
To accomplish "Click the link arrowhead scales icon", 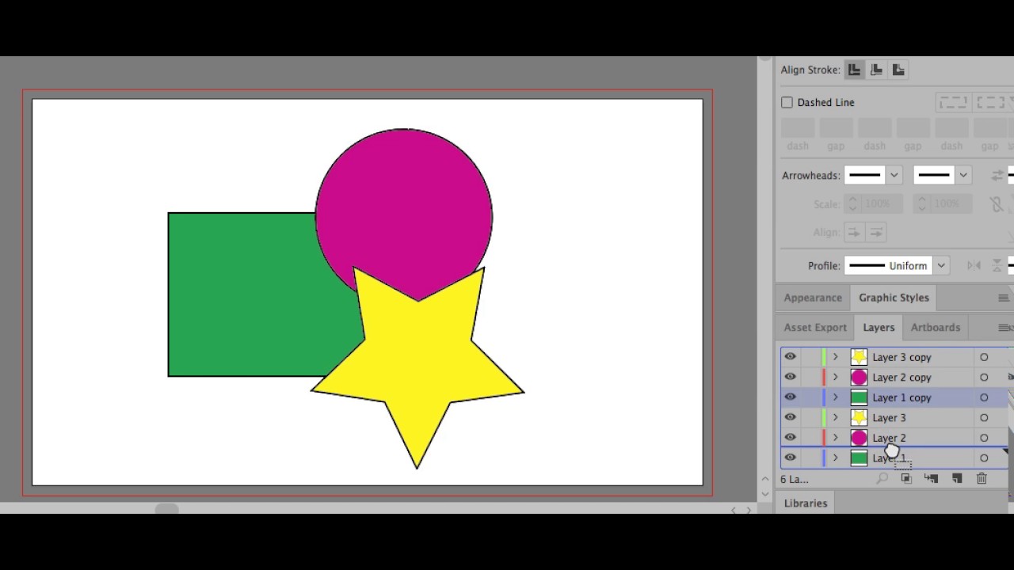I will 997,204.
